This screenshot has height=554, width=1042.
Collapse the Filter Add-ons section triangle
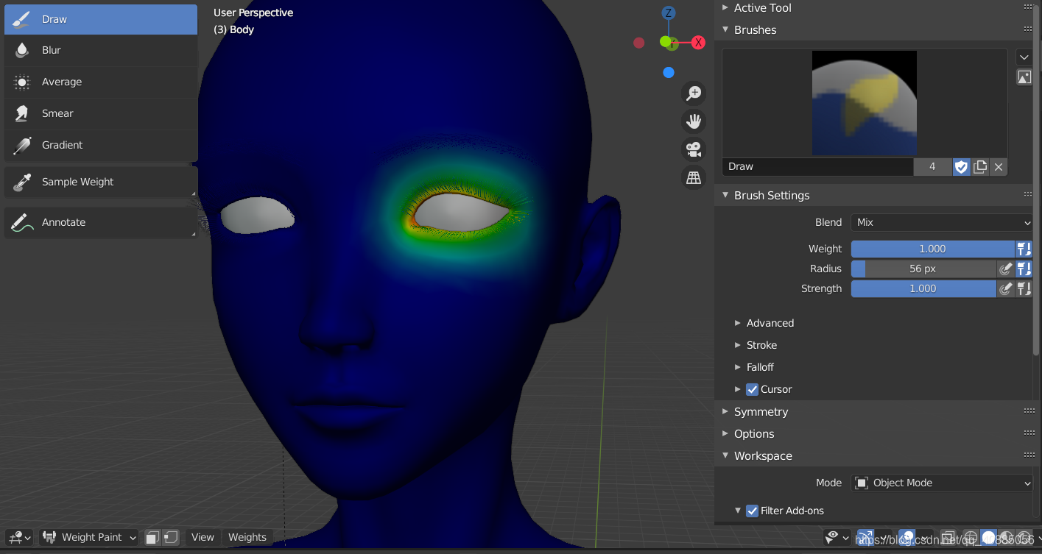(x=738, y=511)
